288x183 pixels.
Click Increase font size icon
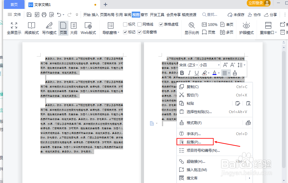[225, 65]
